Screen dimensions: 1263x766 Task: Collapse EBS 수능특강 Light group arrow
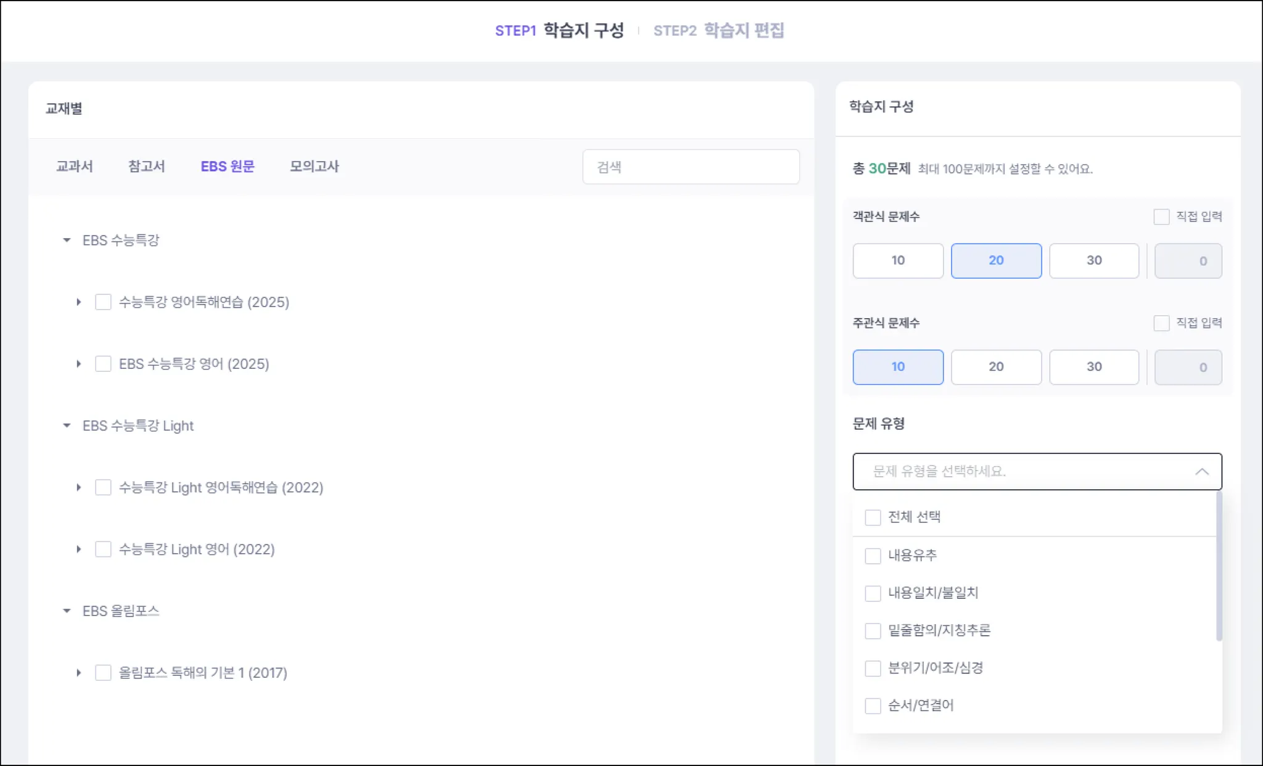click(x=67, y=426)
